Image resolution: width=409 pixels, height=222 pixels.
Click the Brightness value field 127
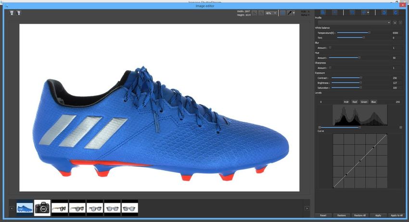point(396,83)
